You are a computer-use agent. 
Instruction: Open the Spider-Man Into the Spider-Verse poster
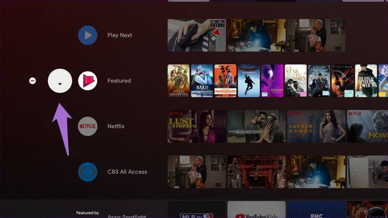(249, 81)
